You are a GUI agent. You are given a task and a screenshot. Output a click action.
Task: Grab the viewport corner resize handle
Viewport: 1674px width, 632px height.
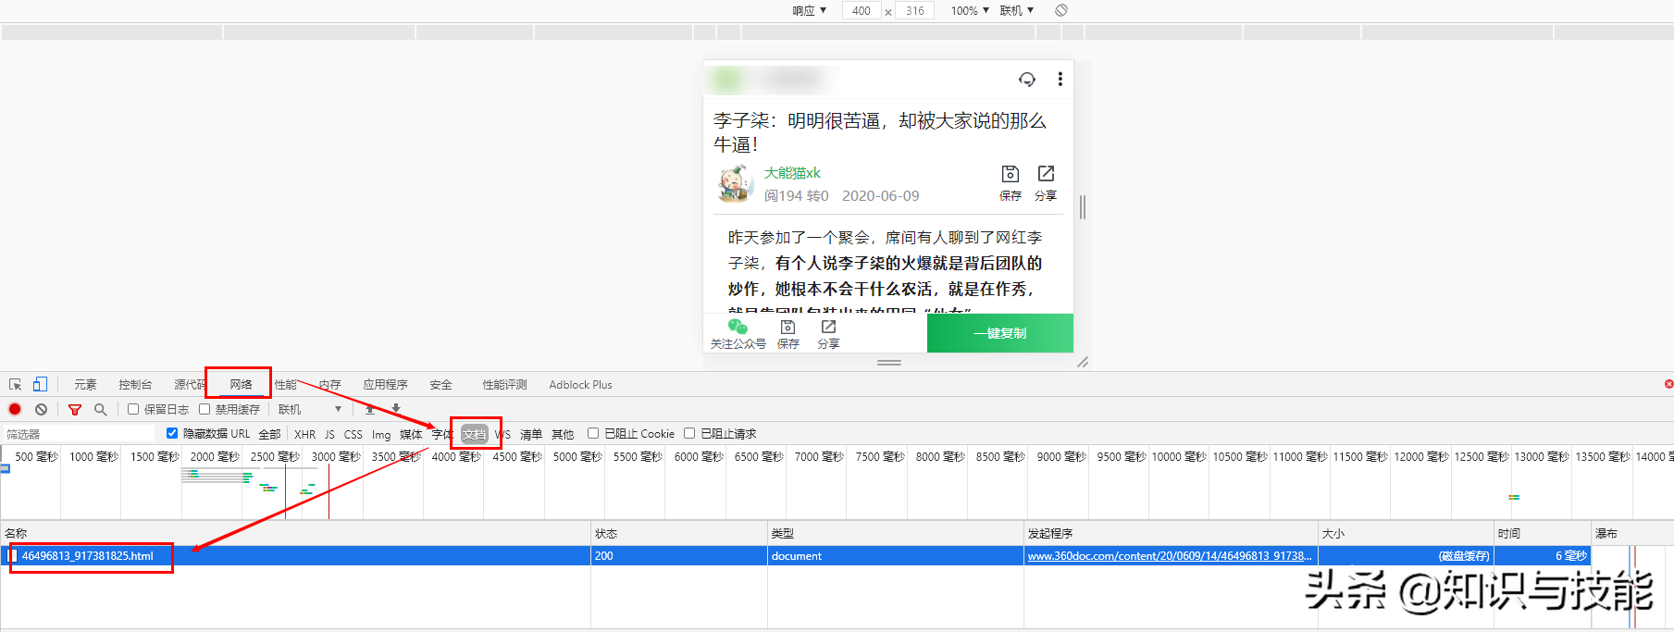[x=1083, y=362]
